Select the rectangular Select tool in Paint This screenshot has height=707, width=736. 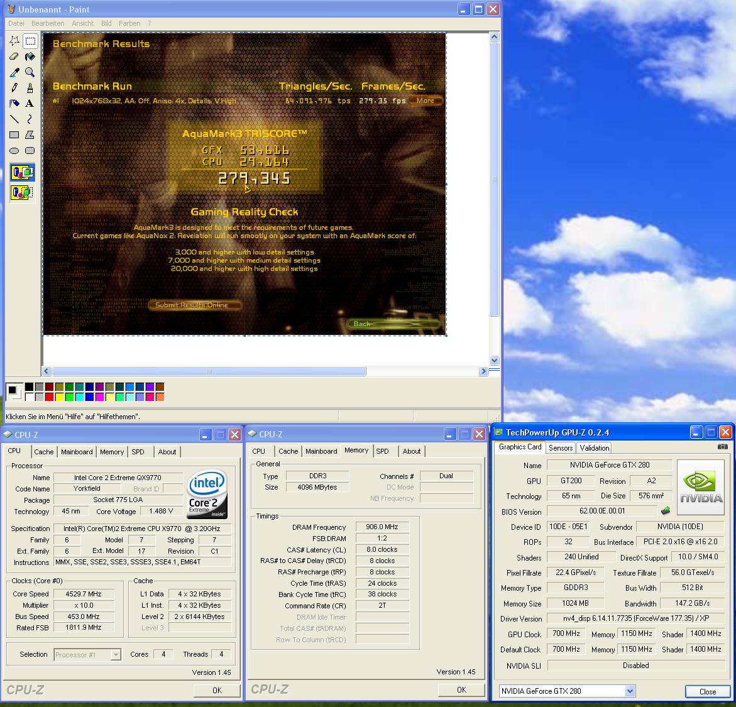pyautogui.click(x=30, y=41)
